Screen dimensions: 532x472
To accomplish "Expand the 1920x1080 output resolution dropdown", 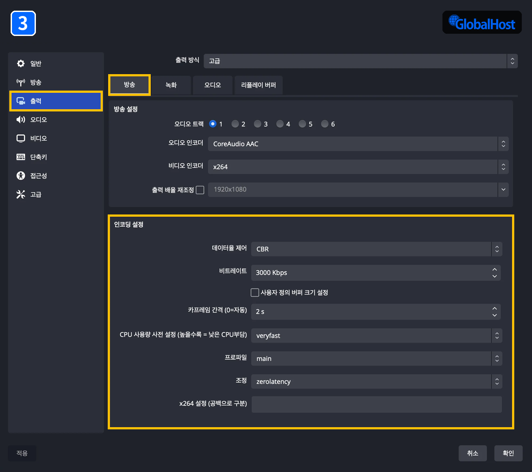I will [x=358, y=190].
